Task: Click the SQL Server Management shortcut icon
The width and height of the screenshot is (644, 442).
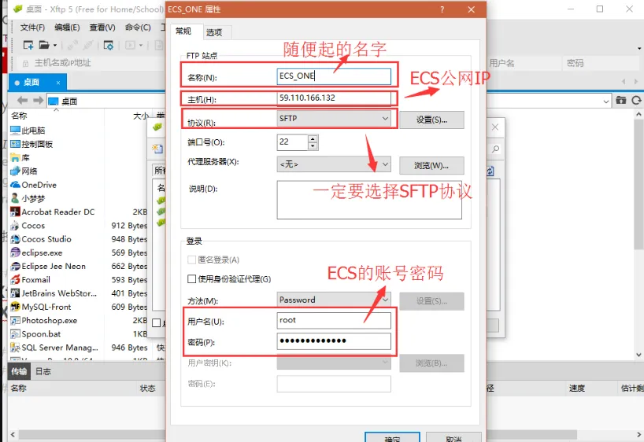Action: pyautogui.click(x=15, y=347)
